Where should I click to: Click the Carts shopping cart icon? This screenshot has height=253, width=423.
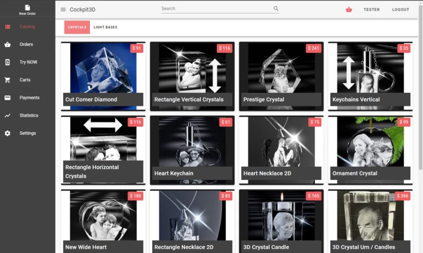(7, 80)
